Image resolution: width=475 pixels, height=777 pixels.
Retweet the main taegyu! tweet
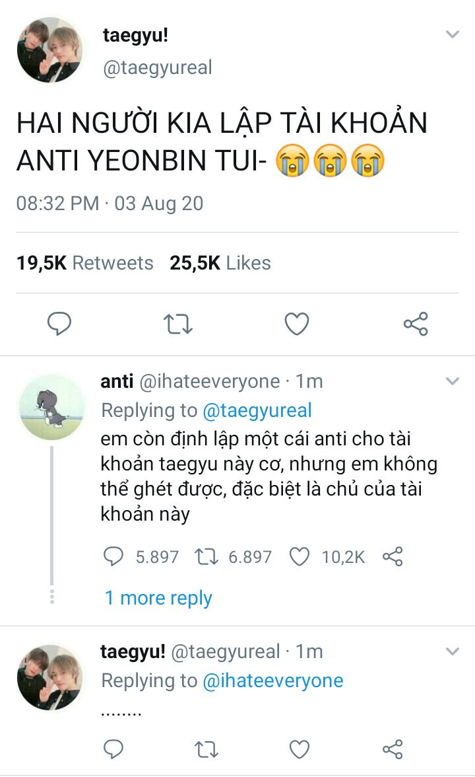[x=177, y=324]
